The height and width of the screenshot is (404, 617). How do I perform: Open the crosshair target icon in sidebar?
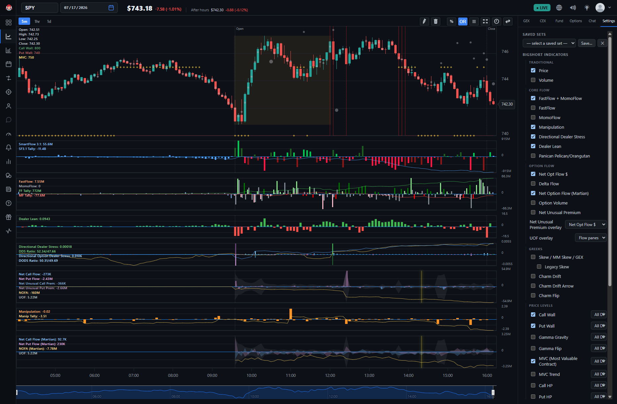tap(9, 92)
